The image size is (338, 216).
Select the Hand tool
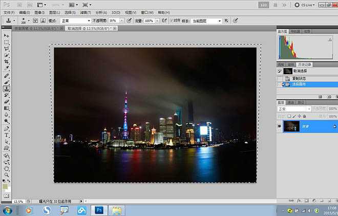coord(7,168)
